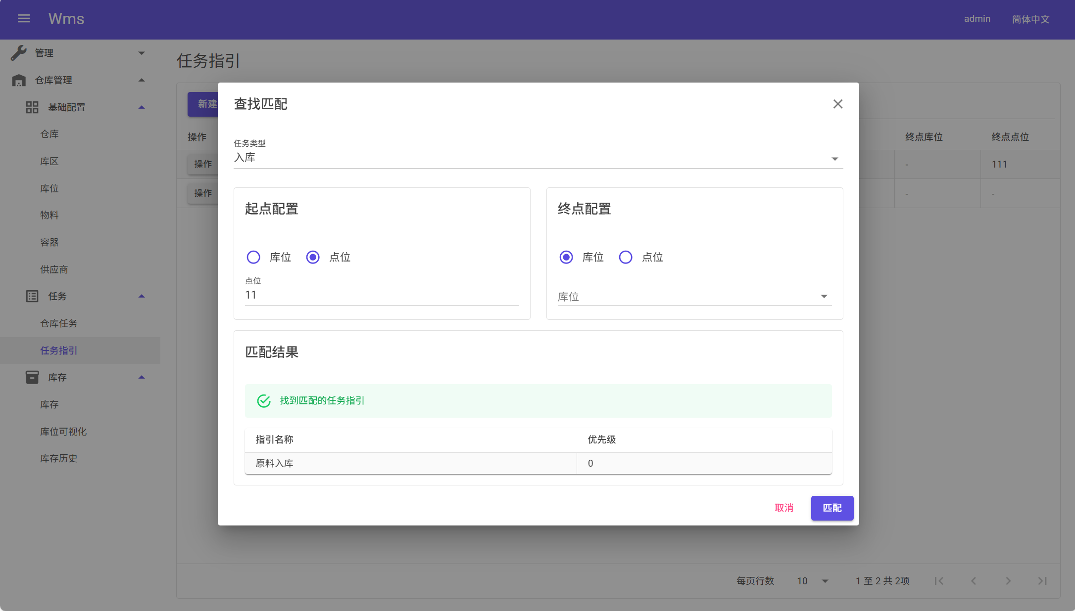Click the 匹配 button
This screenshot has width=1075, height=611.
(832, 508)
